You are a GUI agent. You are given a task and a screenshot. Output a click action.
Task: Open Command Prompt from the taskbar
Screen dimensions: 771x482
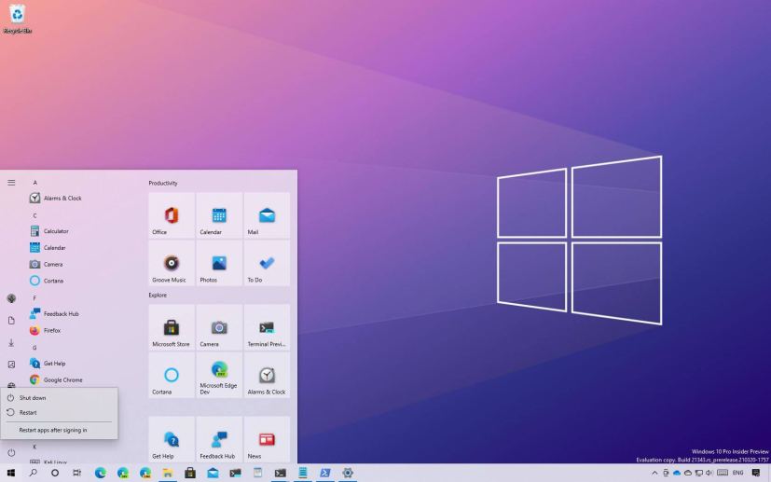(281, 474)
